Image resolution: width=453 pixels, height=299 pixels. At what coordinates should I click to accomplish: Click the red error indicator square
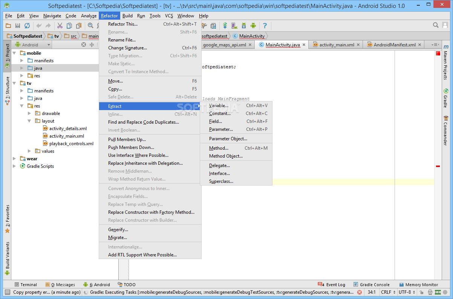tap(438, 54)
